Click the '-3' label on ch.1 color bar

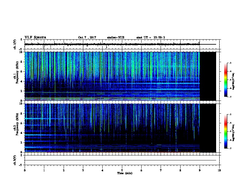[x=230, y=63]
